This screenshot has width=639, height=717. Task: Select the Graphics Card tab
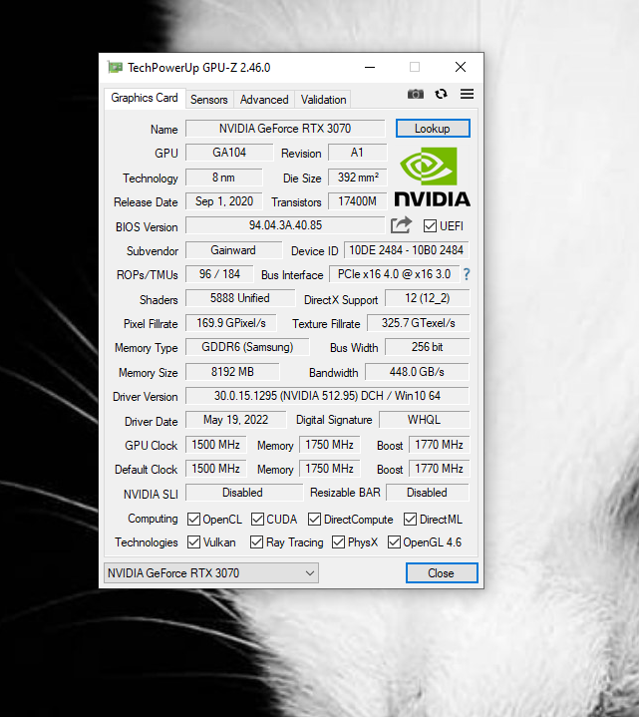145,98
